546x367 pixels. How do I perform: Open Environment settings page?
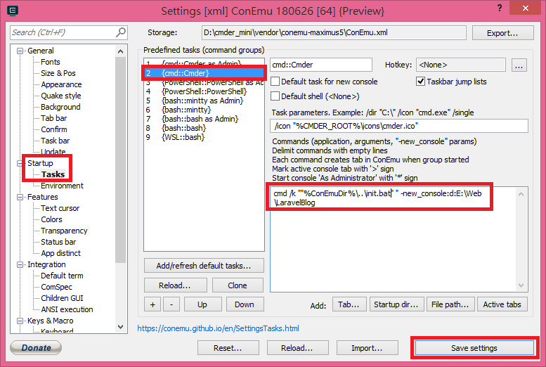click(62, 186)
